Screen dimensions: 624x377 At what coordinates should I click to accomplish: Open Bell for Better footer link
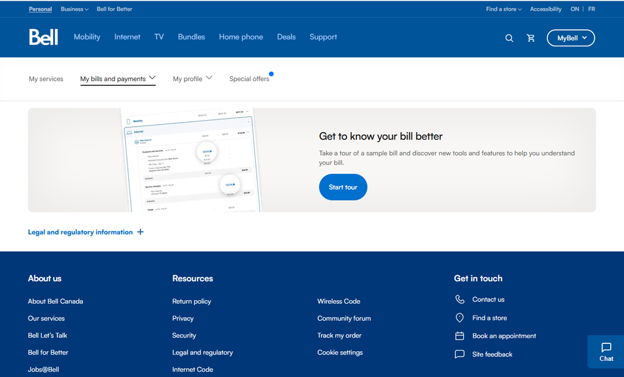[x=48, y=353]
